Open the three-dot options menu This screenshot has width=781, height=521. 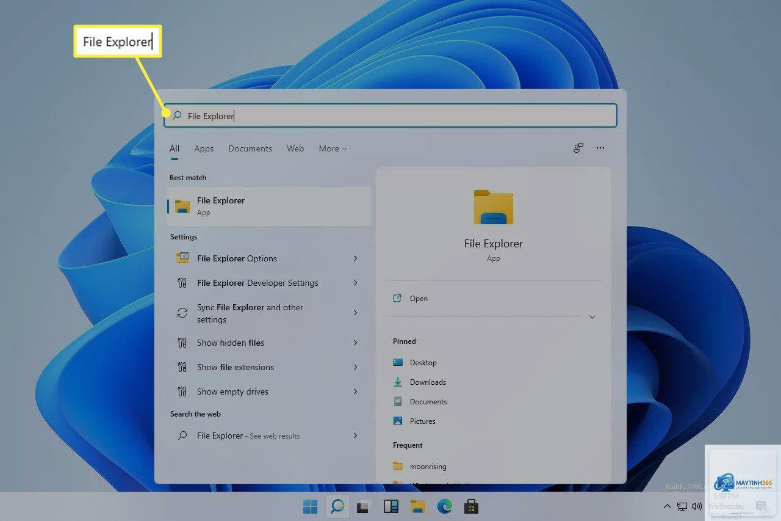point(600,148)
